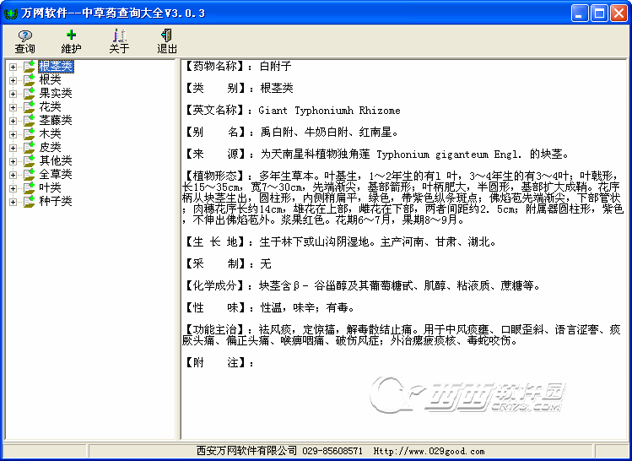This screenshot has height=461, width=632.
Task: Open the 关于 about icon
Action: pyautogui.click(x=119, y=35)
